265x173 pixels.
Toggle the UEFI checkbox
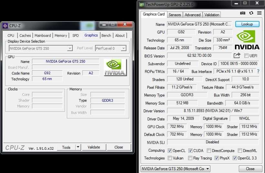246,56
